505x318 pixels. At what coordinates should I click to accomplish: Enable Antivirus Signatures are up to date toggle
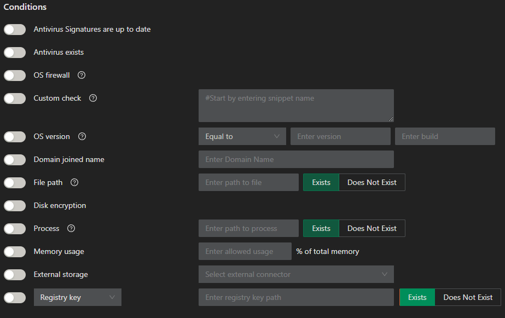pos(15,29)
